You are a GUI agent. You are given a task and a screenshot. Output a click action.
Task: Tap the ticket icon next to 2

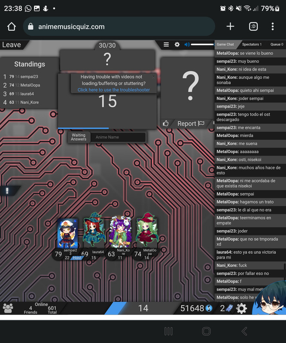tap(229, 308)
